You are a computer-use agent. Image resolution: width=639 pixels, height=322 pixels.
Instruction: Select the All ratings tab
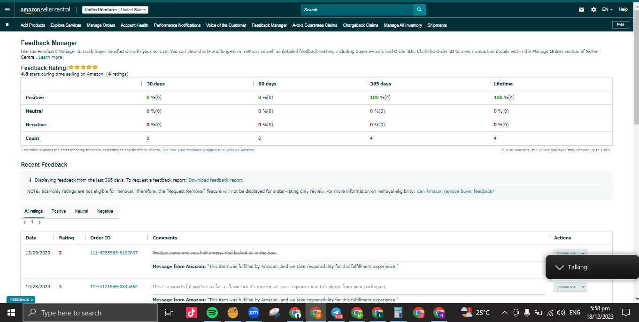(x=33, y=211)
